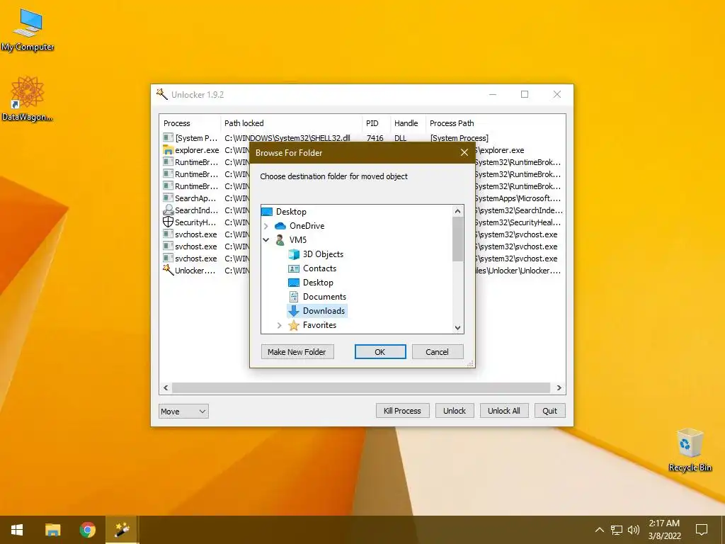This screenshot has height=544, width=725.
Task: Select the 3D Objects cube icon
Action: (294, 254)
